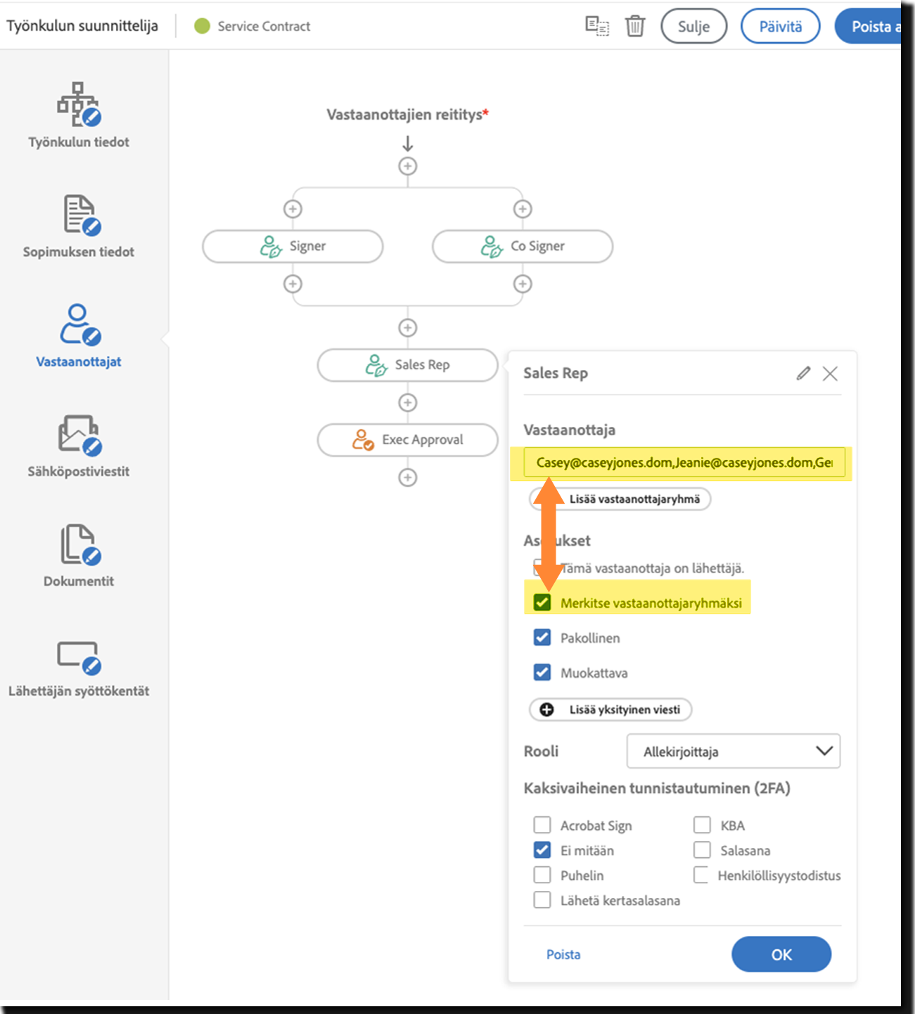Toggle the Pakollinen checkbox

pos(542,638)
